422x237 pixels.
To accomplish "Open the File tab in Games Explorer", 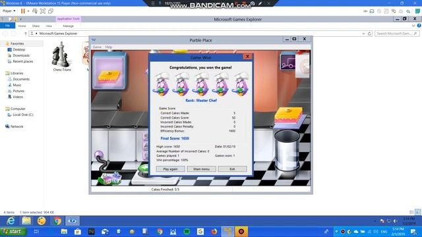I will pyautogui.click(x=7, y=26).
